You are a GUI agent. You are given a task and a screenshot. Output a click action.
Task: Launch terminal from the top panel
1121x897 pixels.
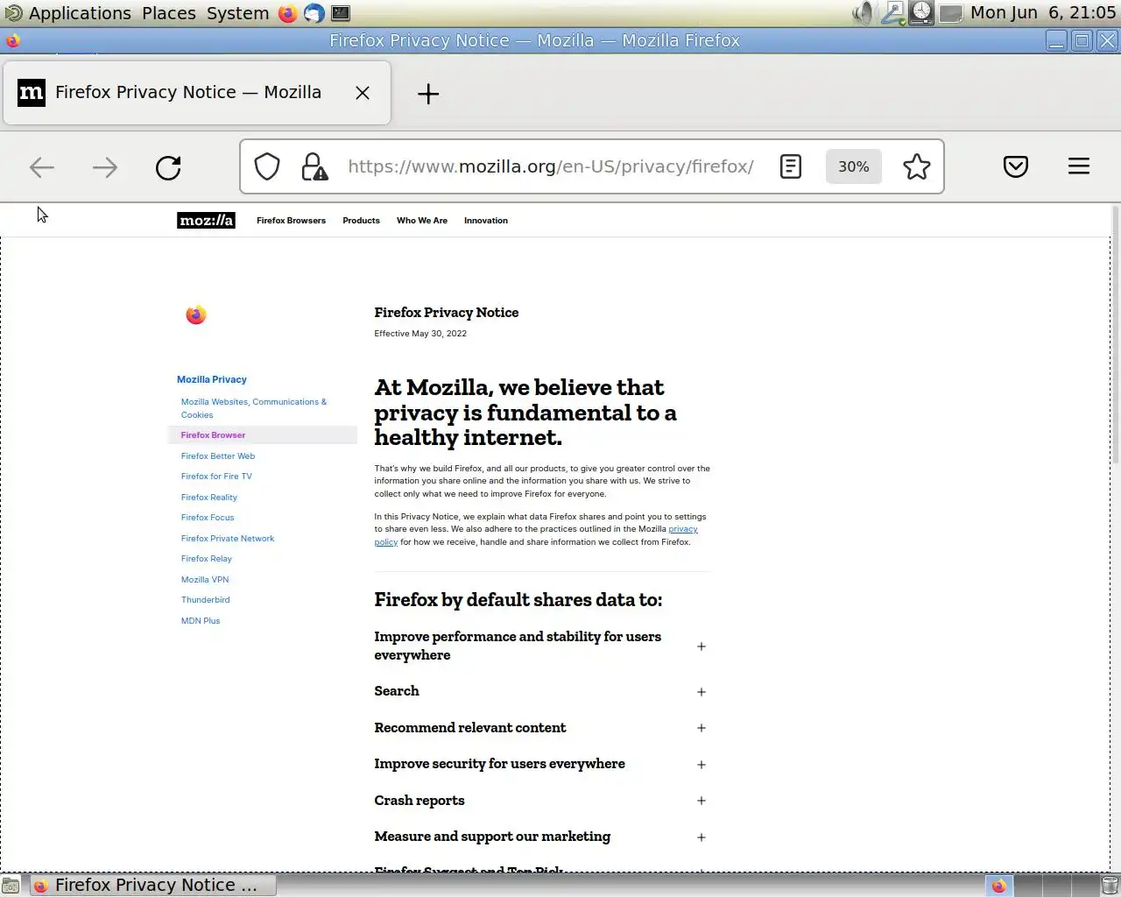tap(341, 13)
